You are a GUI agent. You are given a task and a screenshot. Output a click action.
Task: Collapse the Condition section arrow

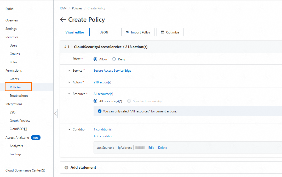69,129
